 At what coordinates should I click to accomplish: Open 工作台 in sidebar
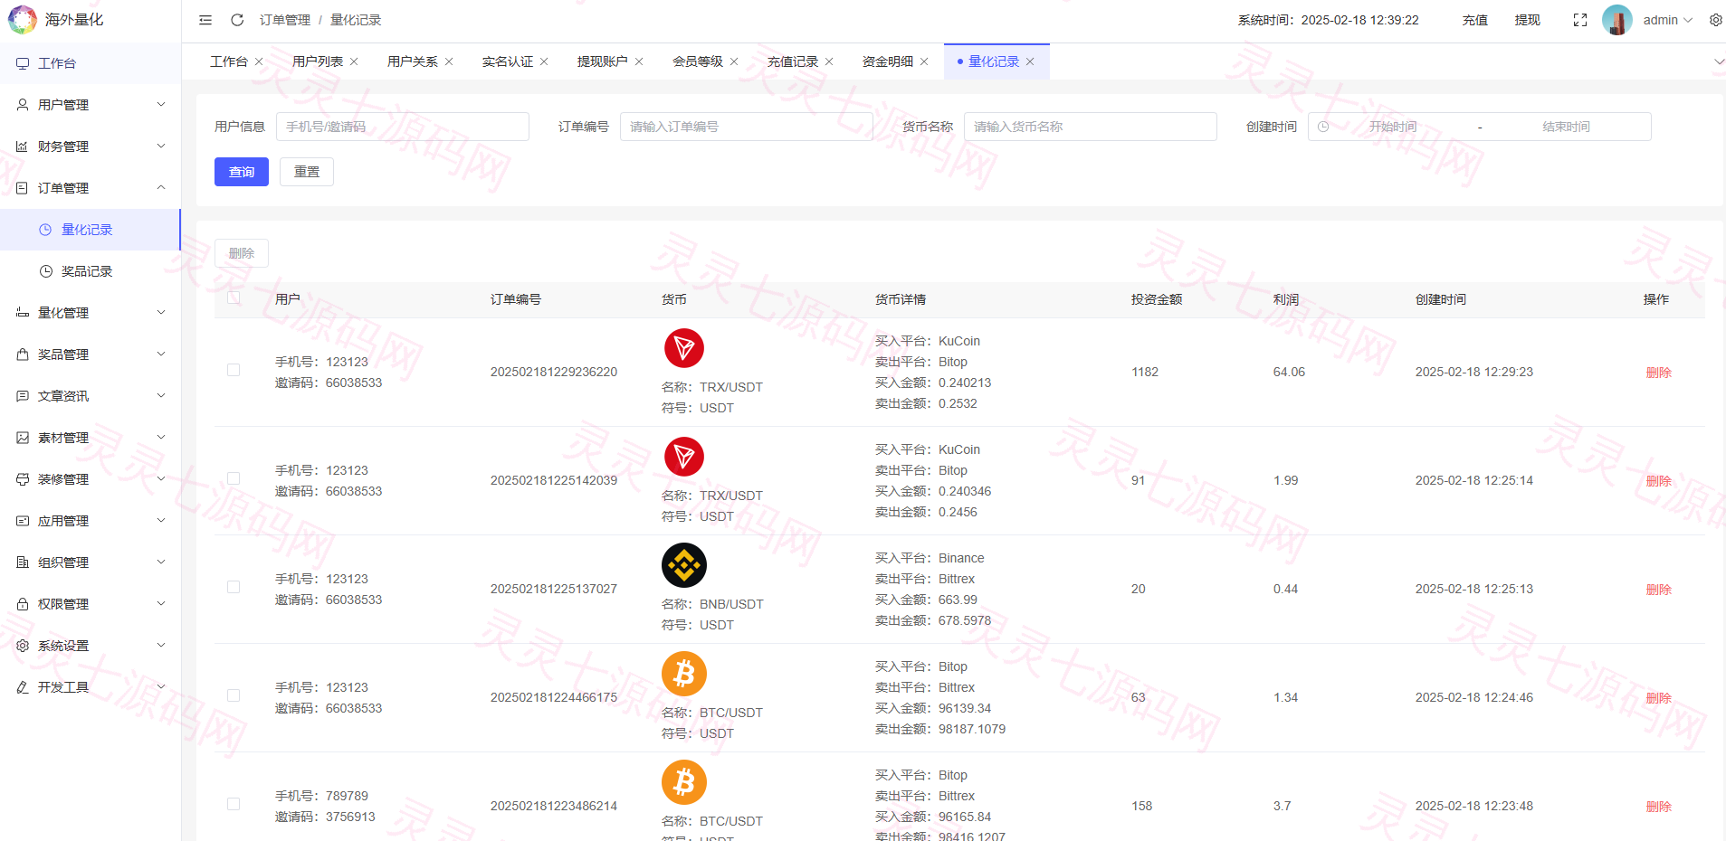pyautogui.click(x=91, y=63)
